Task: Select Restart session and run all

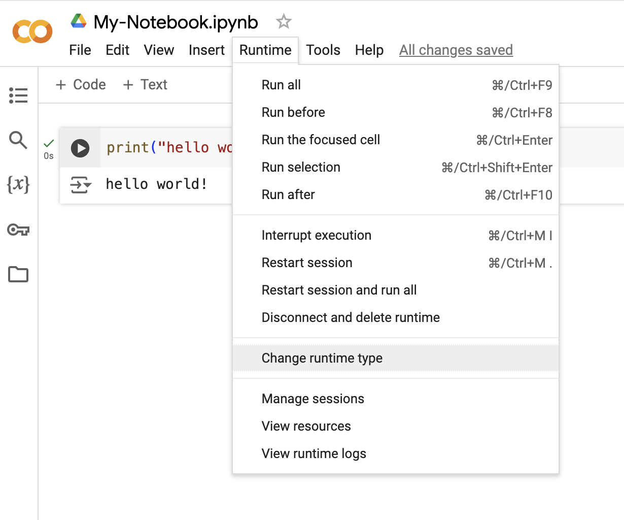Action: tap(339, 290)
